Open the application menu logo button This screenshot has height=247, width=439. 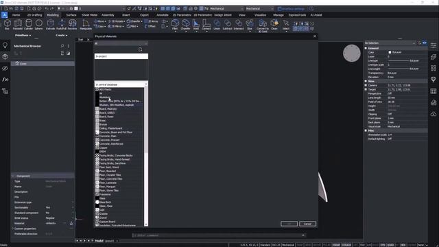[x=4, y=15]
